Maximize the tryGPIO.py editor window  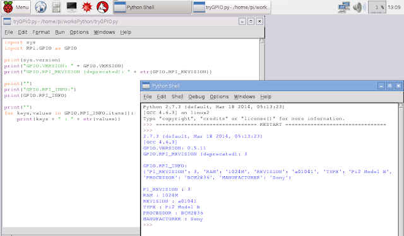click(251, 21)
